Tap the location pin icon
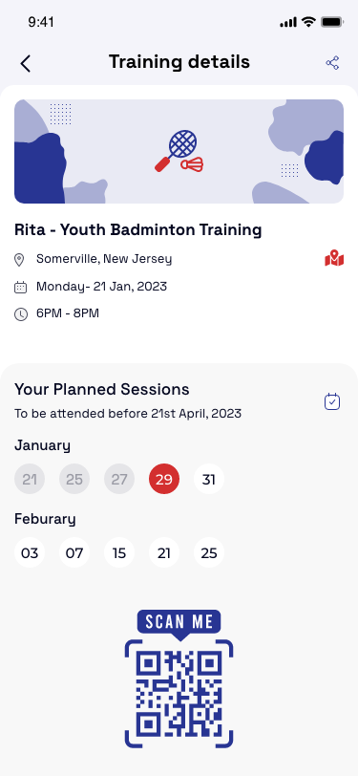This screenshot has height=776, width=358. [x=19, y=259]
